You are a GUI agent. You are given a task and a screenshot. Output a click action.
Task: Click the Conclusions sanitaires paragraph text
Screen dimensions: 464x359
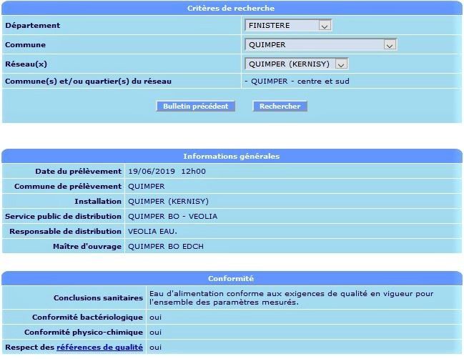coord(291,298)
